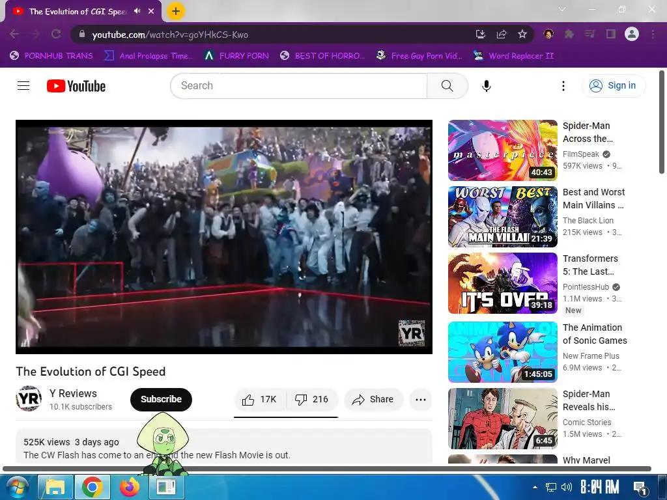
Task: Open YouTube settings three-dot menu
Action: [x=563, y=86]
